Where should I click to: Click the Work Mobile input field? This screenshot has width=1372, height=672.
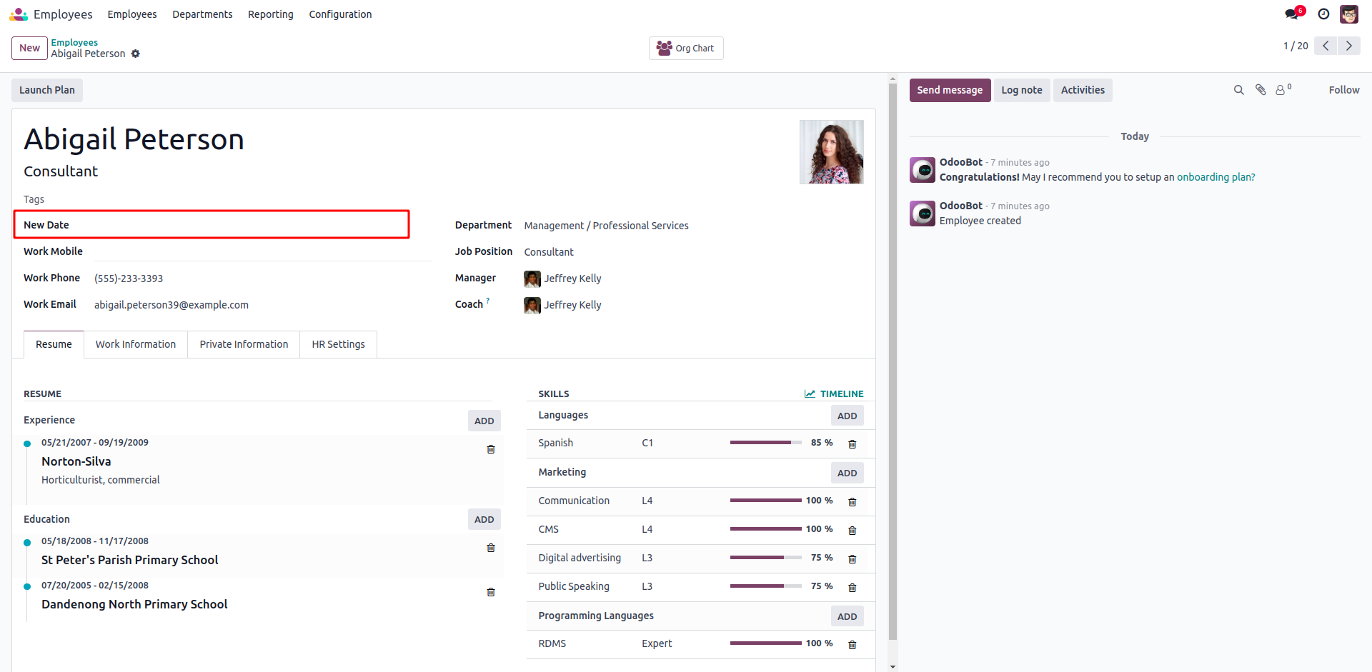click(x=263, y=251)
